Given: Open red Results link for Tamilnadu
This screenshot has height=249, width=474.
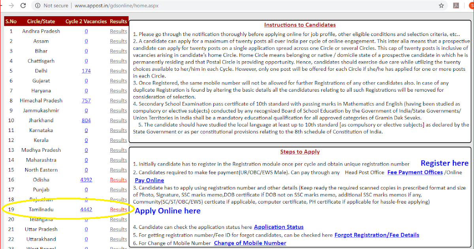Looking at the screenshot, I should (x=118, y=209).
